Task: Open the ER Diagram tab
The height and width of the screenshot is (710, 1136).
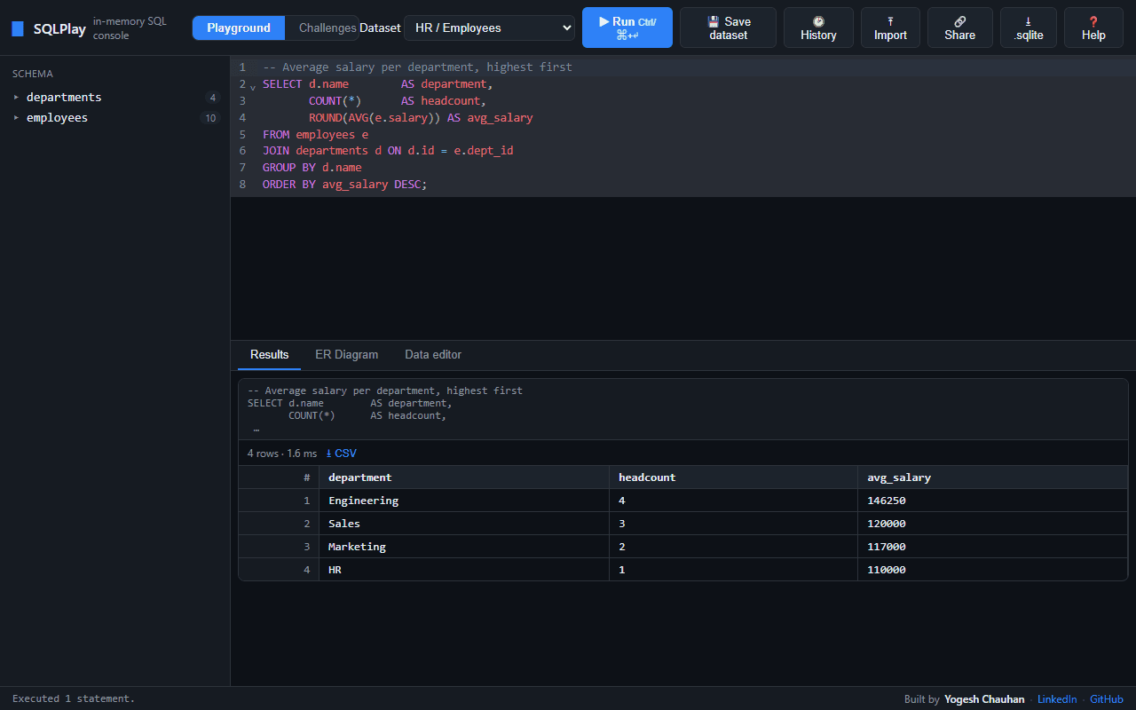Action: pos(346,354)
